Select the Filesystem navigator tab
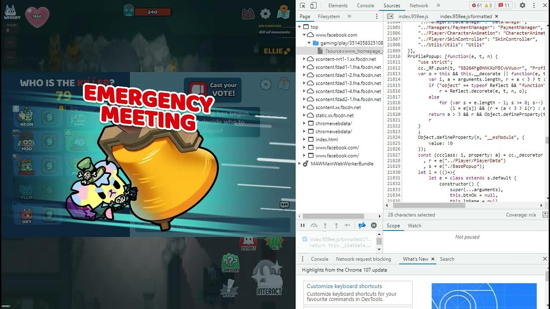550x309 pixels. point(329,16)
